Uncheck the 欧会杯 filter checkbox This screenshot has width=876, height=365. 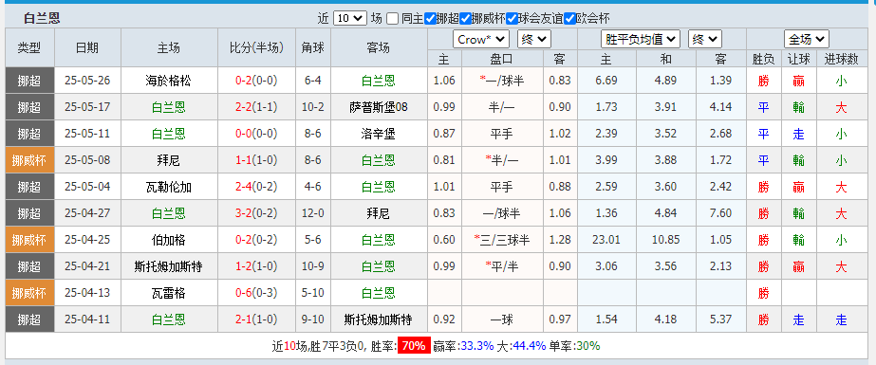coord(569,18)
